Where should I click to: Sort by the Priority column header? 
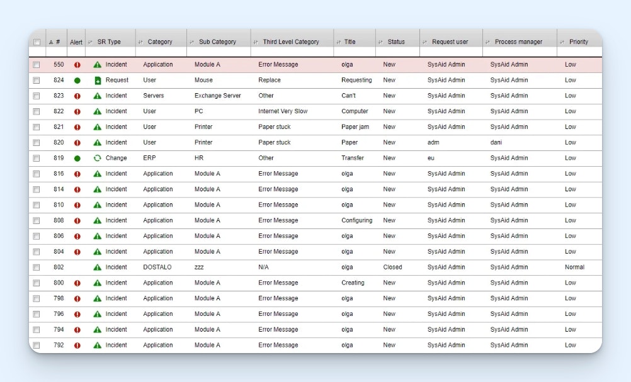[578, 42]
